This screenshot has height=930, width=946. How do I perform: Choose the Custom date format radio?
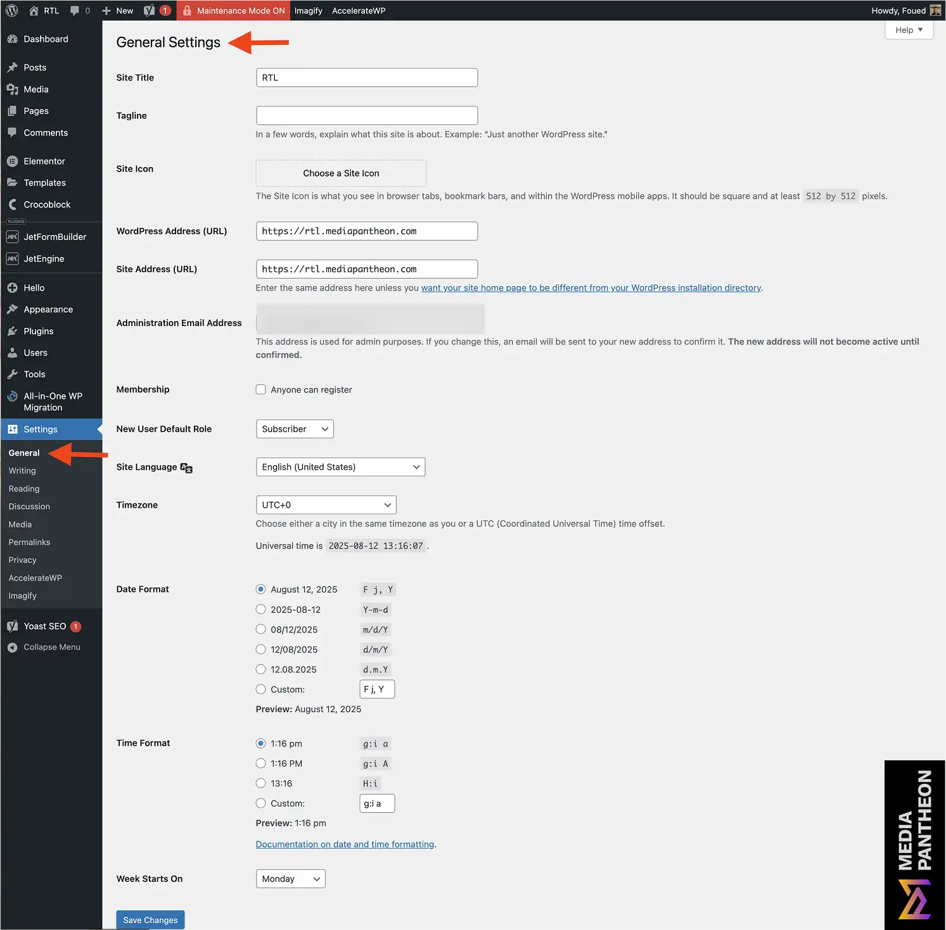point(260,689)
